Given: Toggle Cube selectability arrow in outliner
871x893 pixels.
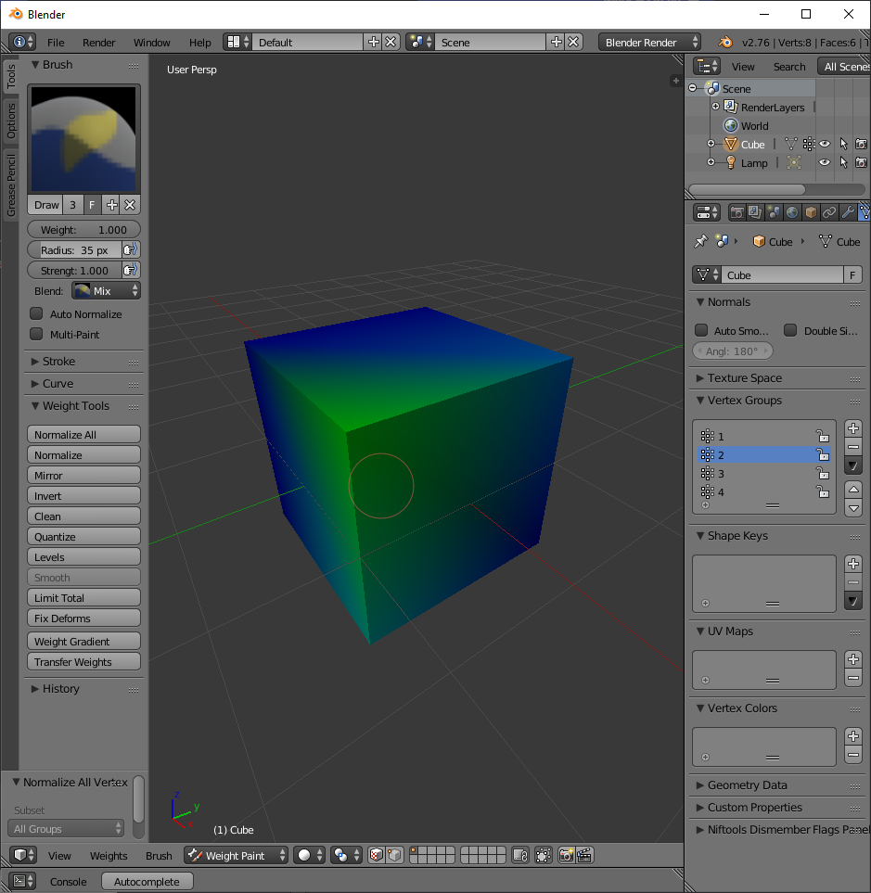Looking at the screenshot, I should tap(844, 144).
